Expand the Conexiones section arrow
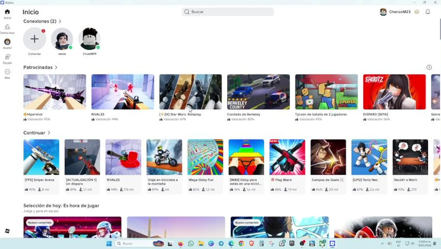Viewport: 441px width, 249px height. click(x=60, y=21)
